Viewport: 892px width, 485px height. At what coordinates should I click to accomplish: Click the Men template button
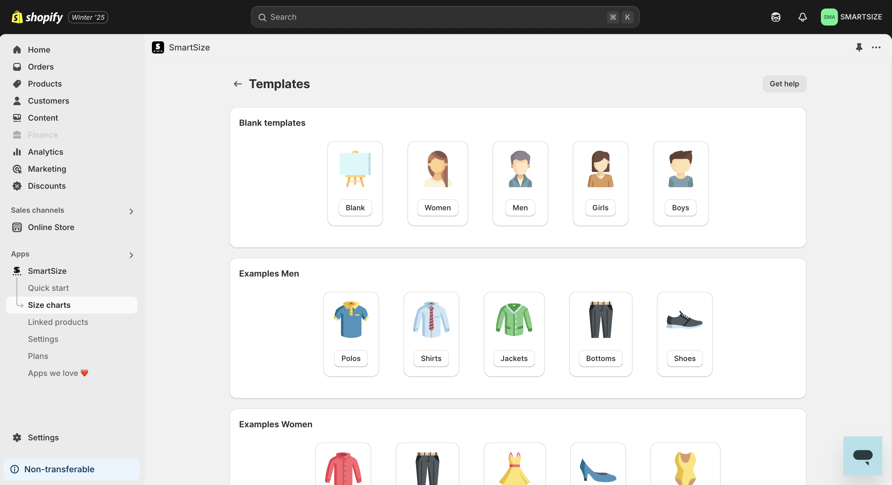pos(520,208)
